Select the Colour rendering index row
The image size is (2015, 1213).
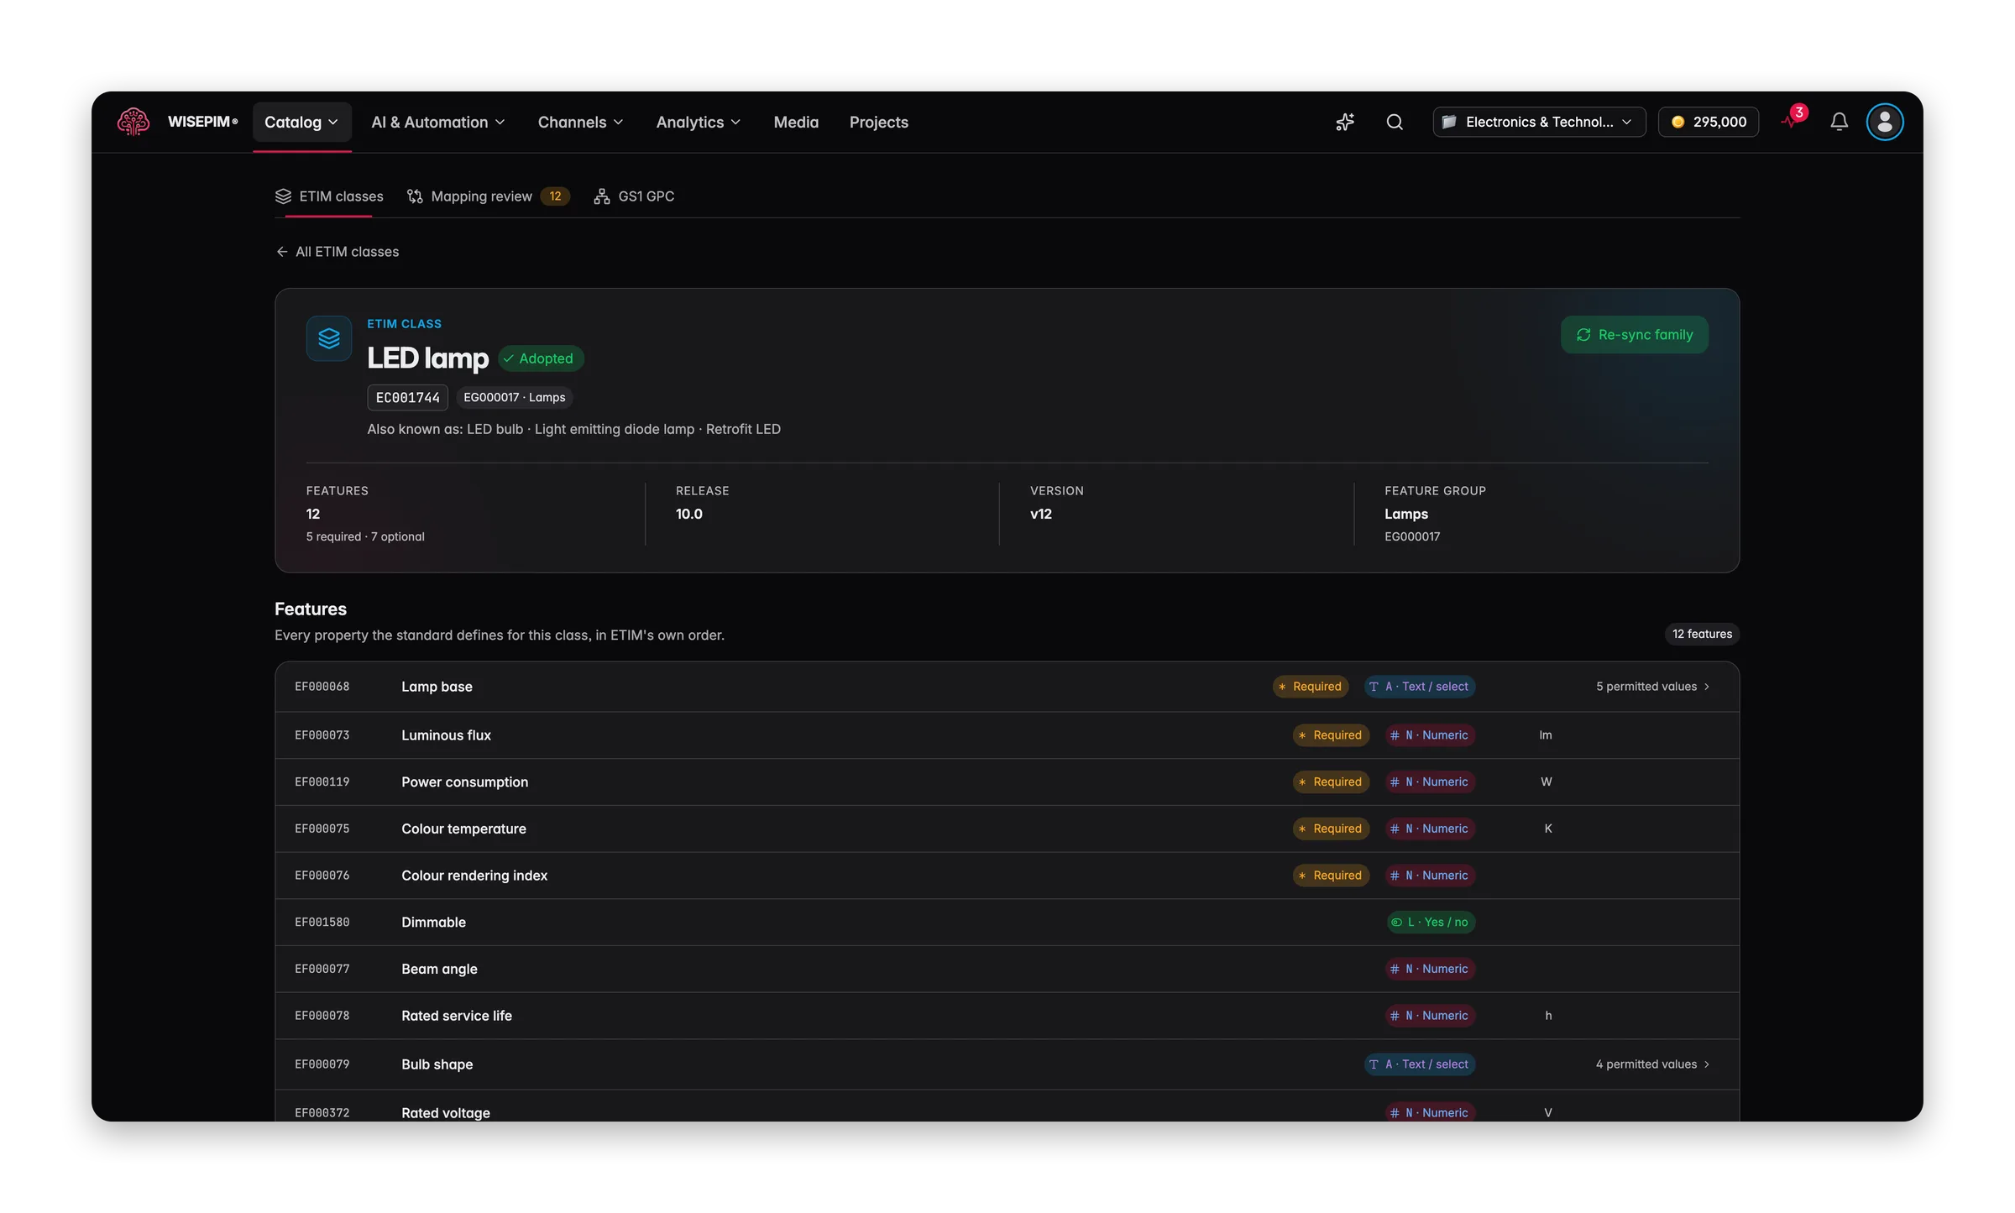(x=1007, y=876)
